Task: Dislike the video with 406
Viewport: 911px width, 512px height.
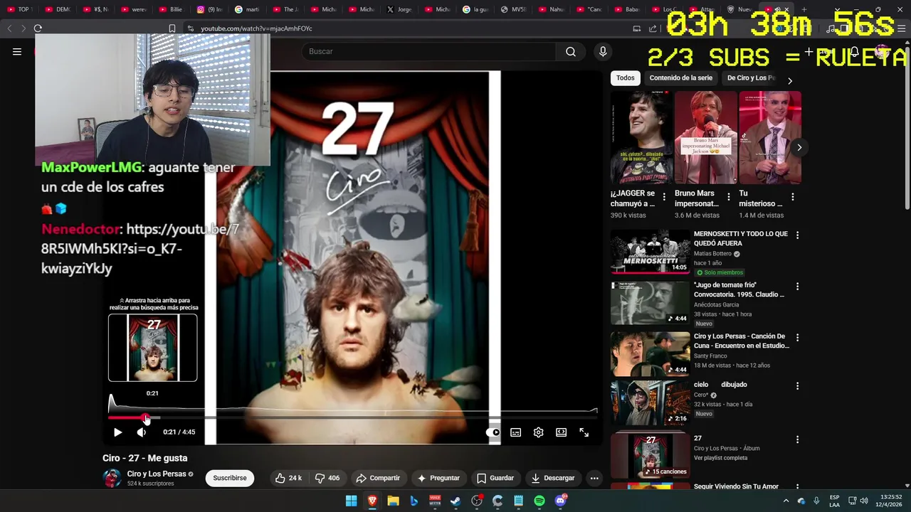Action: tap(327, 478)
